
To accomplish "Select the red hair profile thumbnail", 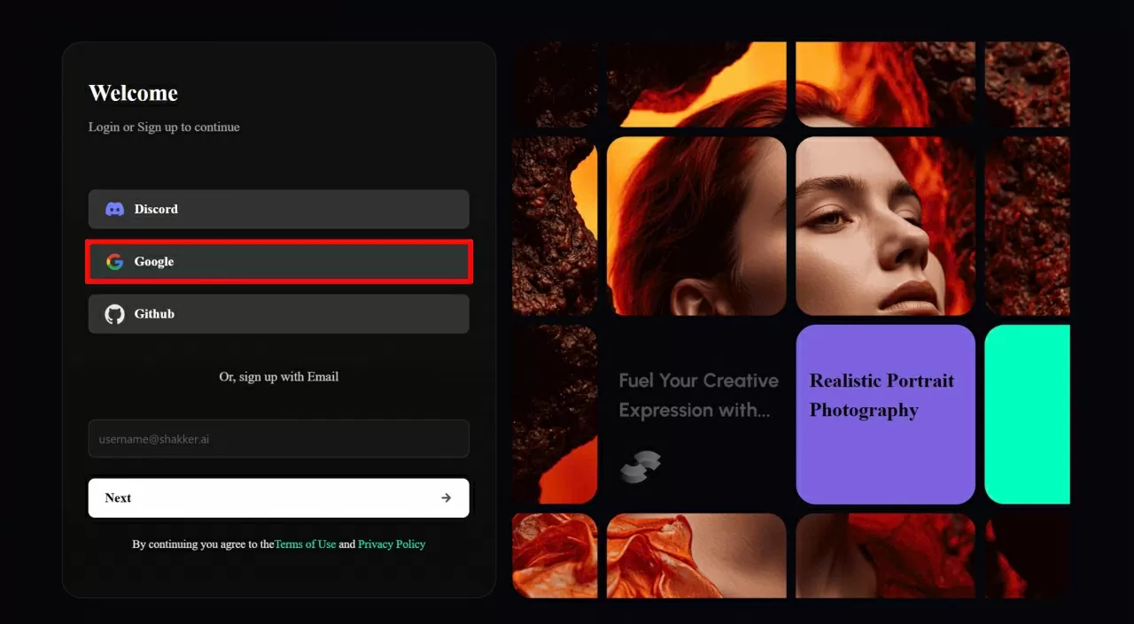I will click(x=695, y=226).
